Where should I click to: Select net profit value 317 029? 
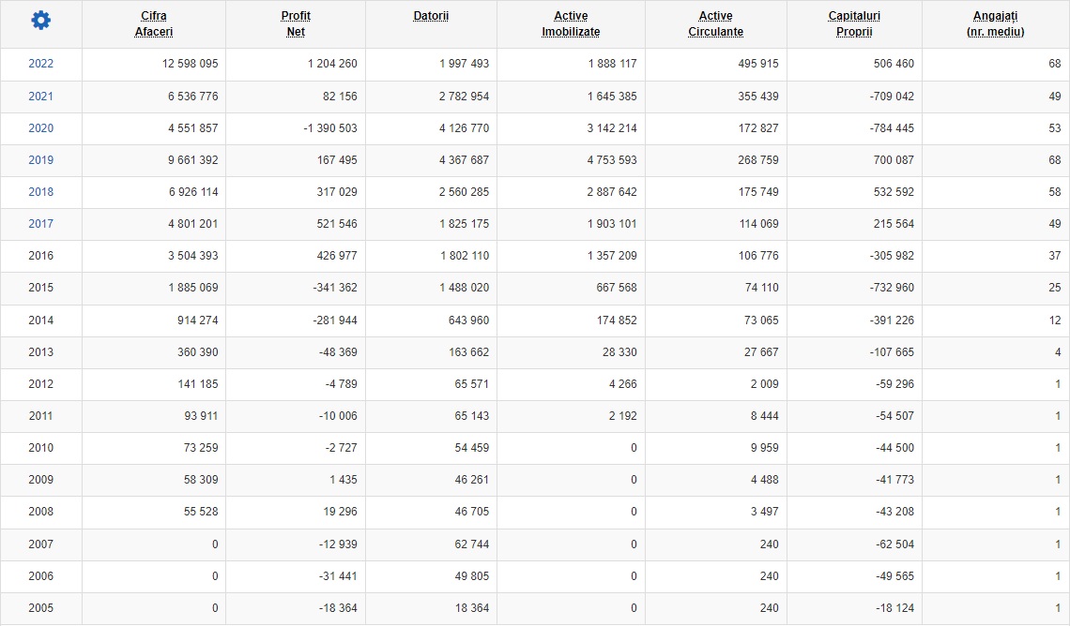(337, 191)
